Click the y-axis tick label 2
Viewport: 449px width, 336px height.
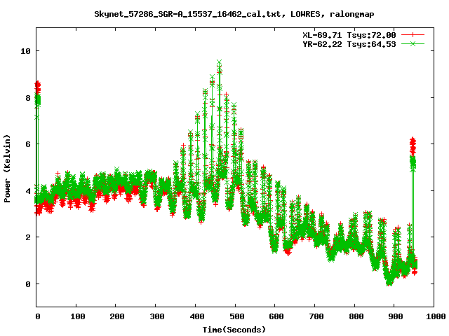click(28, 237)
